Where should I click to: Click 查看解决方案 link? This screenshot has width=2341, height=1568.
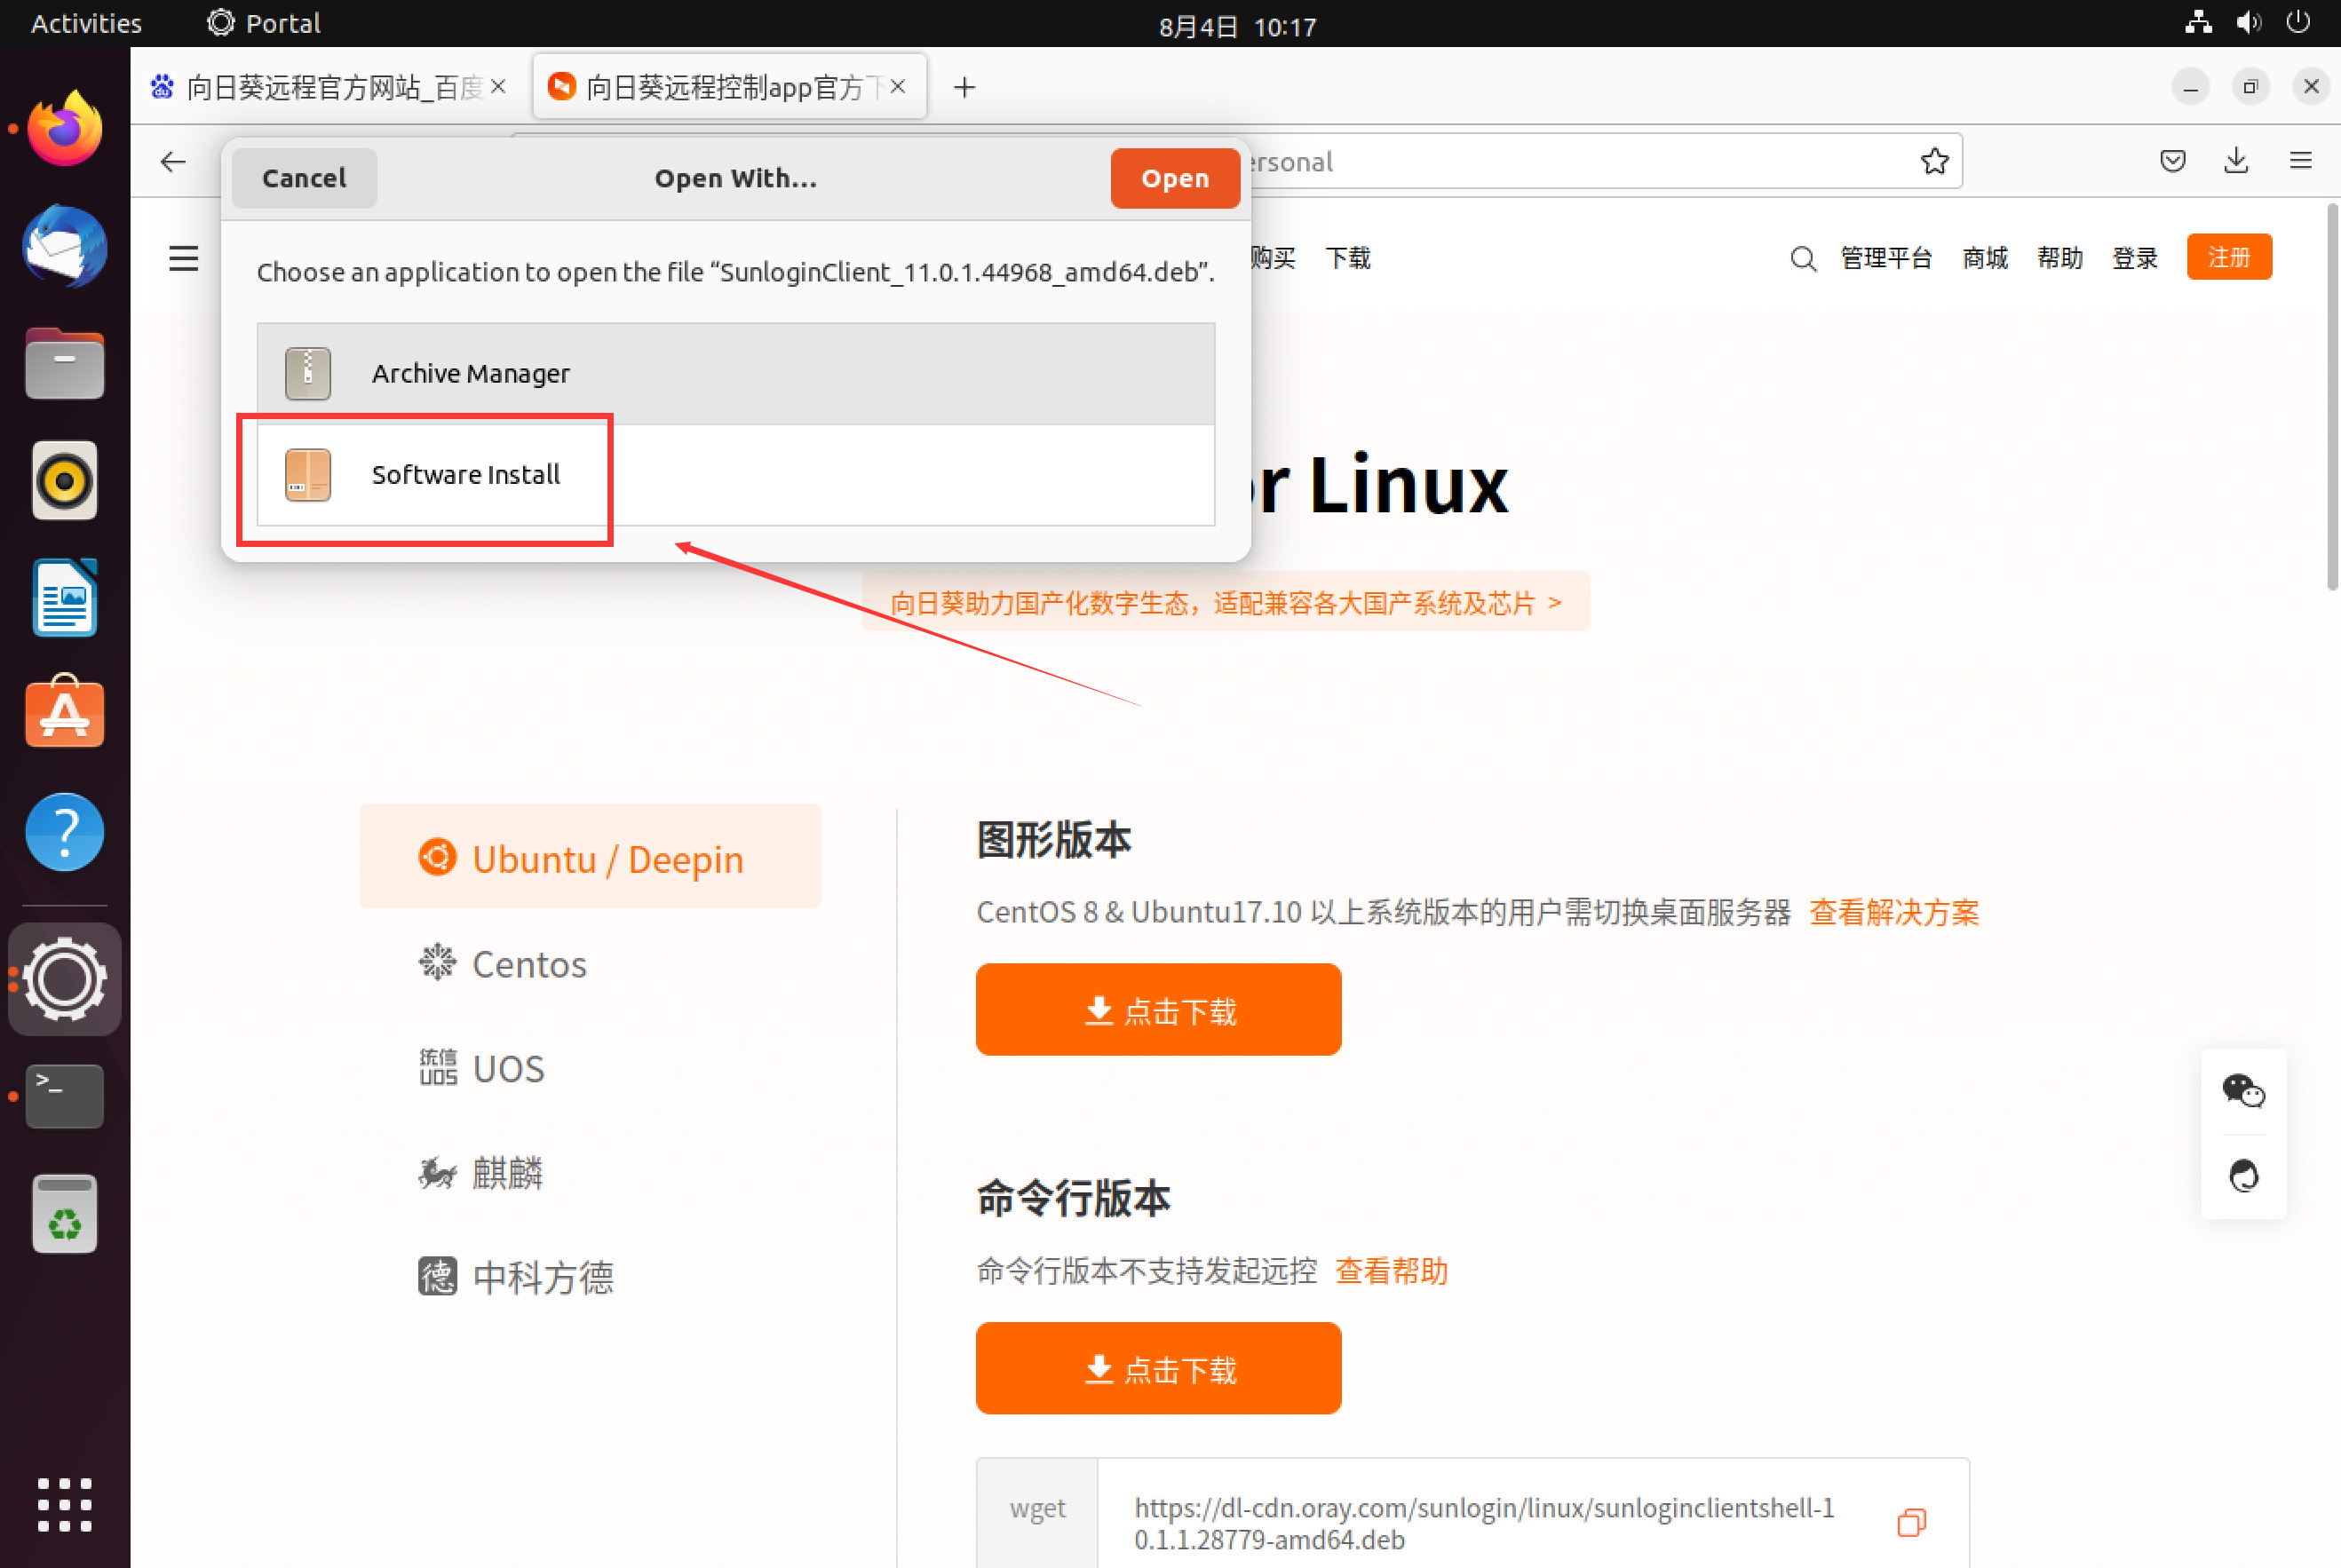click(x=1893, y=912)
